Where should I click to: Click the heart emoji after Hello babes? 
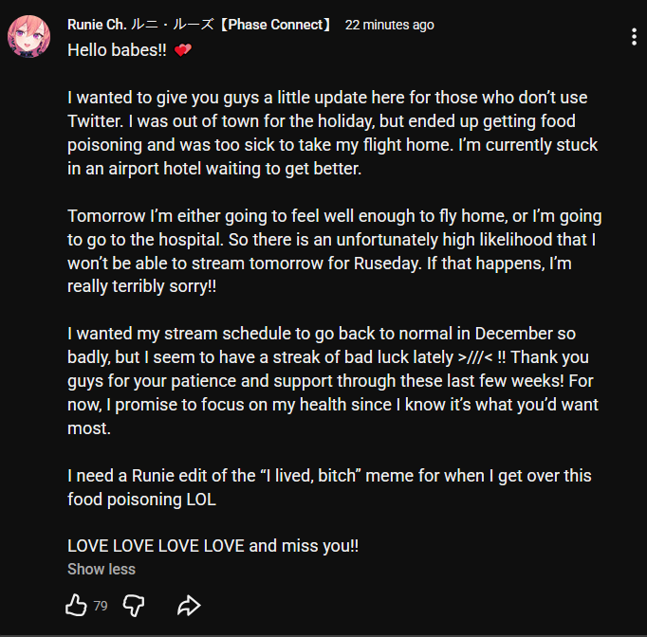coord(183,50)
